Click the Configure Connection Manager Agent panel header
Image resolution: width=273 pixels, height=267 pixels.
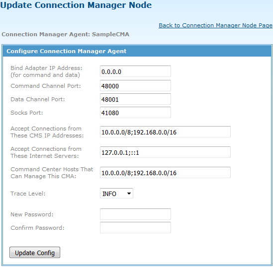tap(137, 51)
